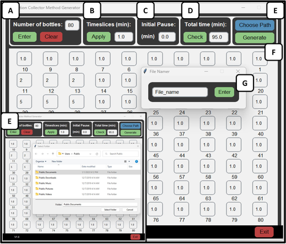The width and height of the screenshot is (286, 244).
Task: Click New folder in Select Folder dialog
Action: [57, 161]
